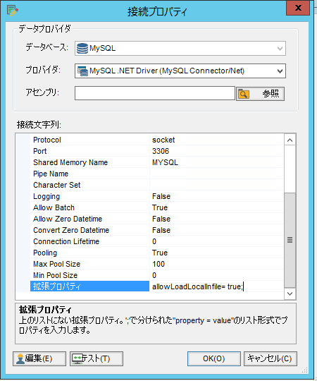Click the 0 value for Connection Lifetime
The width and height of the screenshot is (317, 381).
[216, 241]
